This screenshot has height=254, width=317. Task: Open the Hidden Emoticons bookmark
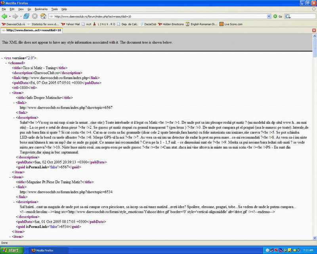[x=171, y=24]
